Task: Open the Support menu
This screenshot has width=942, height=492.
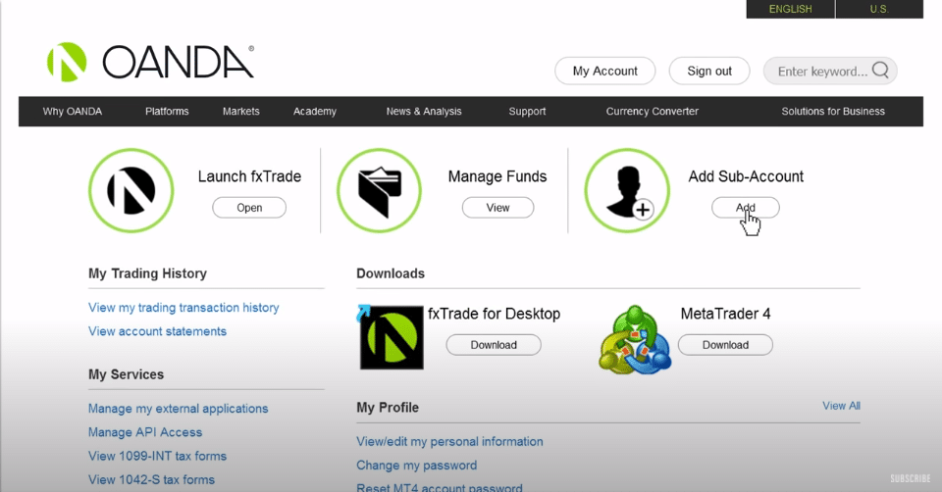Action: point(528,111)
